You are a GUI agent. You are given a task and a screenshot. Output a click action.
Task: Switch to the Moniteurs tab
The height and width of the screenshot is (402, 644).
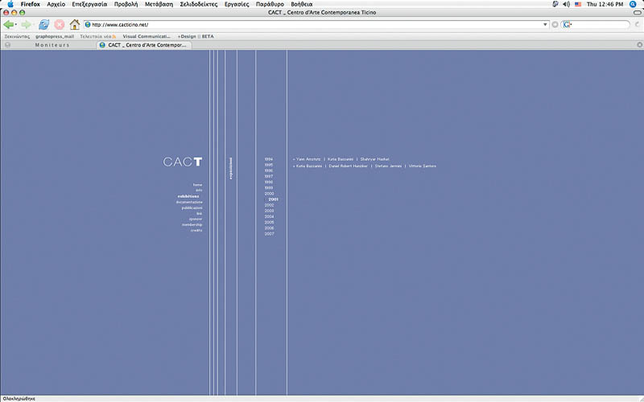pos(52,45)
